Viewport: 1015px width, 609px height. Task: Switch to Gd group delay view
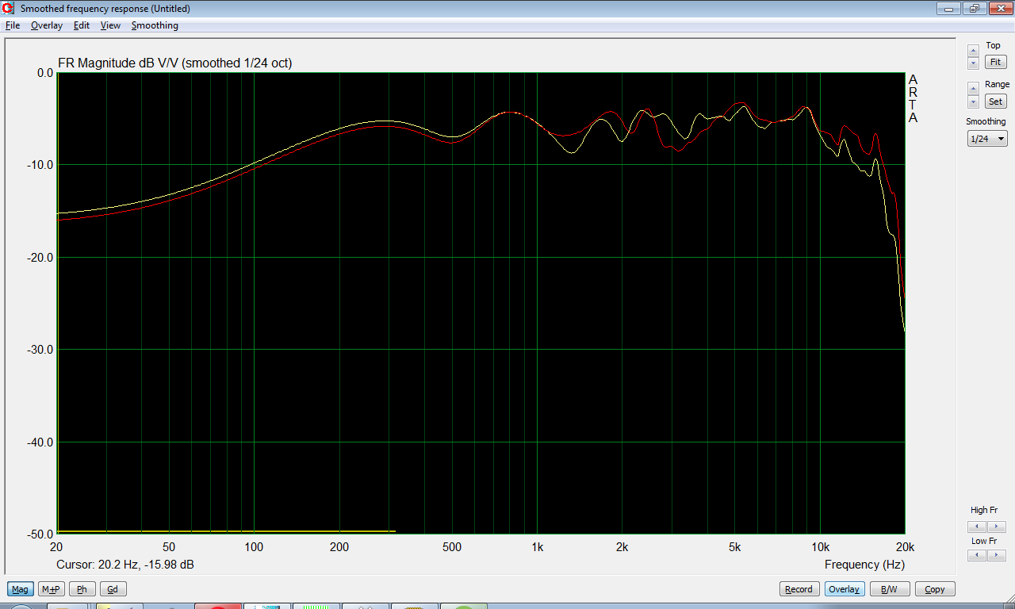(113, 589)
